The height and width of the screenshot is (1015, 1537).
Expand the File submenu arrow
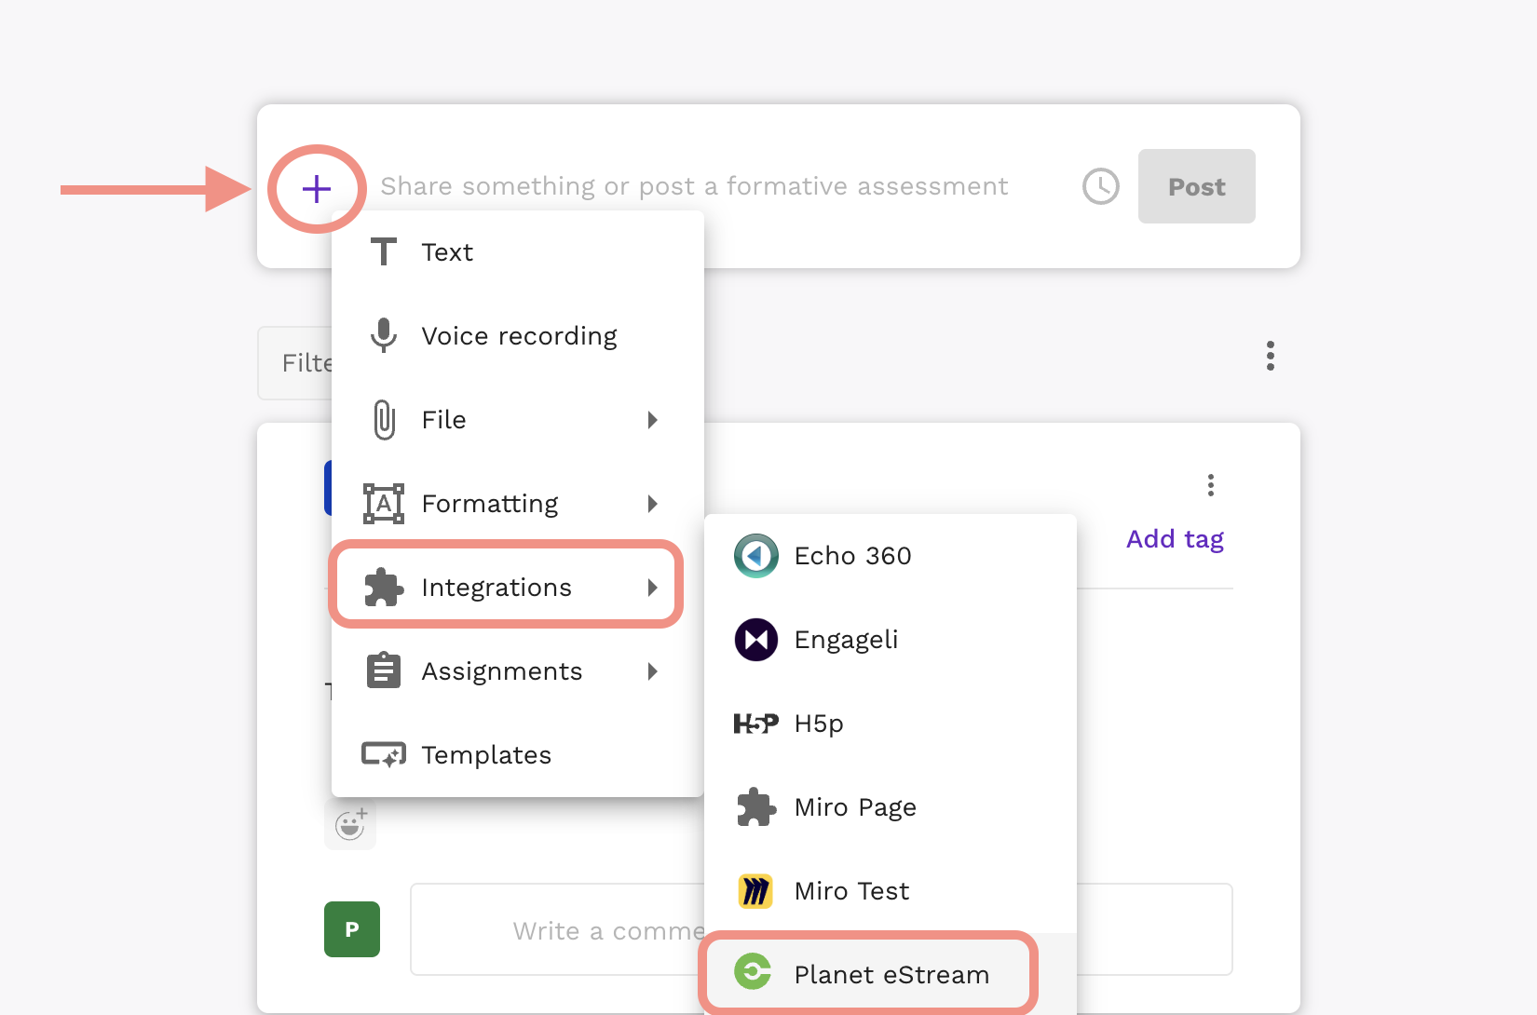point(653,420)
